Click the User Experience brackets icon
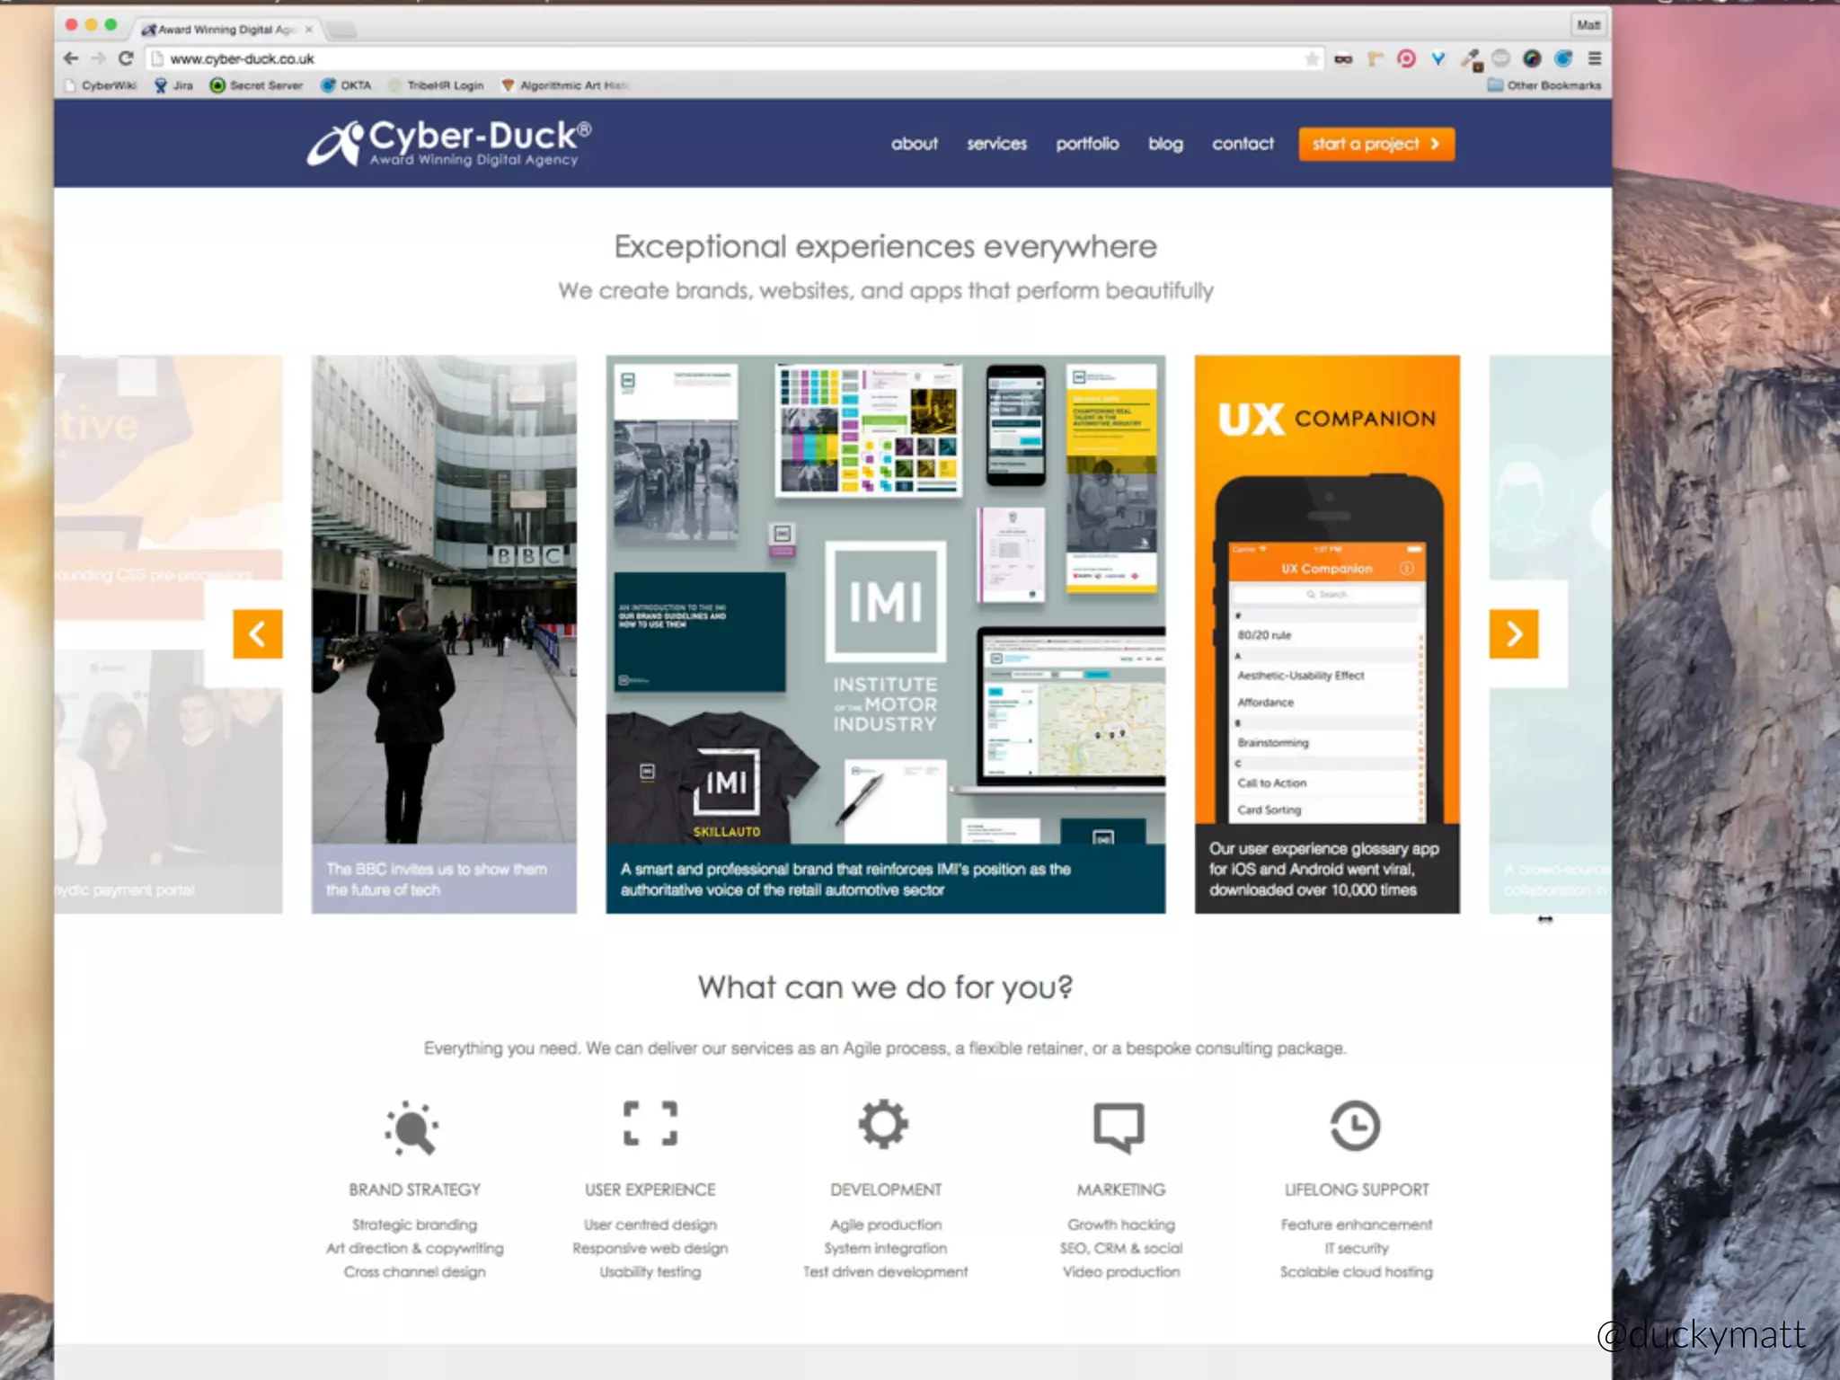The image size is (1840, 1380). click(650, 1124)
